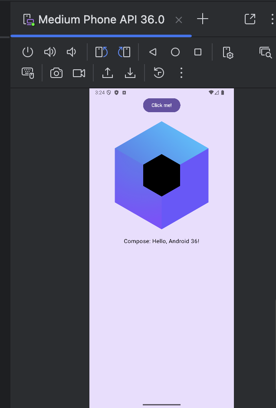The width and height of the screenshot is (276, 408).
Task: Tap the 3:24 clock in status bar
Action: pyautogui.click(x=100, y=93)
